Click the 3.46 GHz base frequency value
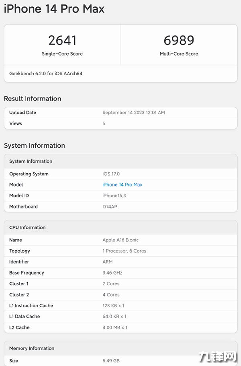 point(112,273)
